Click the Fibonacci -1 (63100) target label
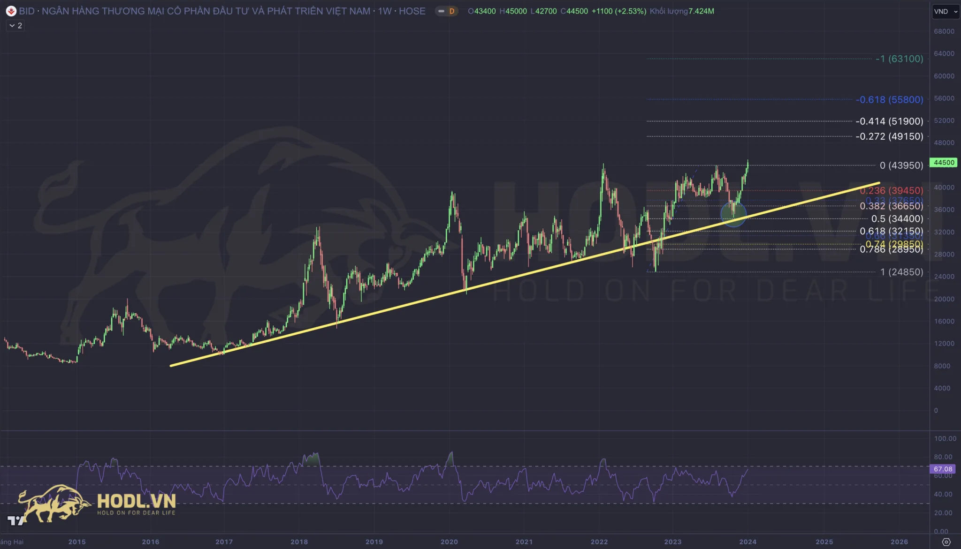 coord(899,59)
